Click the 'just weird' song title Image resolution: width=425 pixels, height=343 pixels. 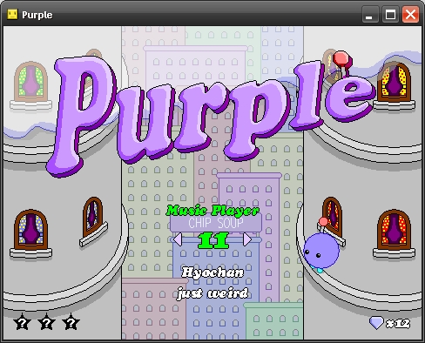coord(212,293)
